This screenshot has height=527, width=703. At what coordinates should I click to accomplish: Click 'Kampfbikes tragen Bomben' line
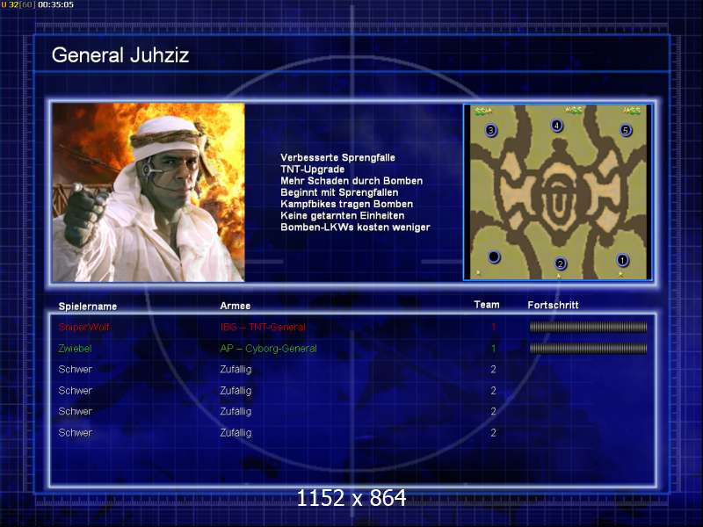click(x=346, y=205)
